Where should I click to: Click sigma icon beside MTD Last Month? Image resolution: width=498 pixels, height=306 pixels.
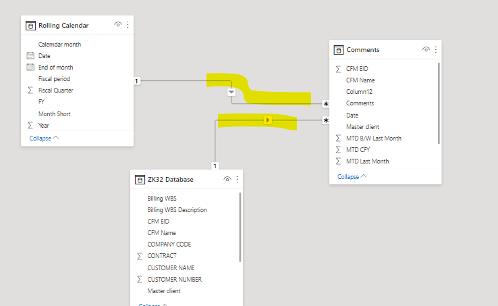pos(338,161)
